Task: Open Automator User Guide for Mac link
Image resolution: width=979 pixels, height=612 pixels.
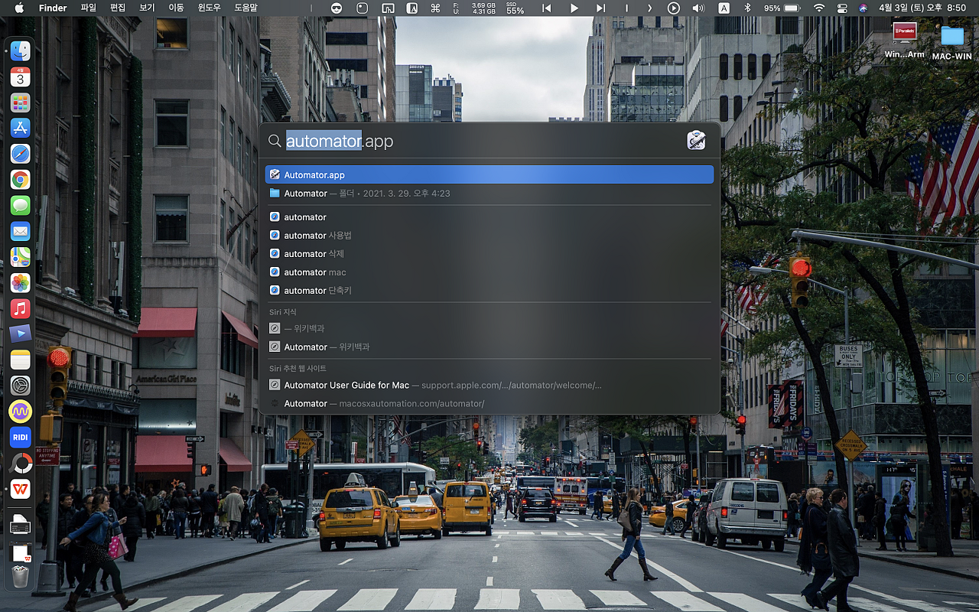Action: tap(489, 385)
